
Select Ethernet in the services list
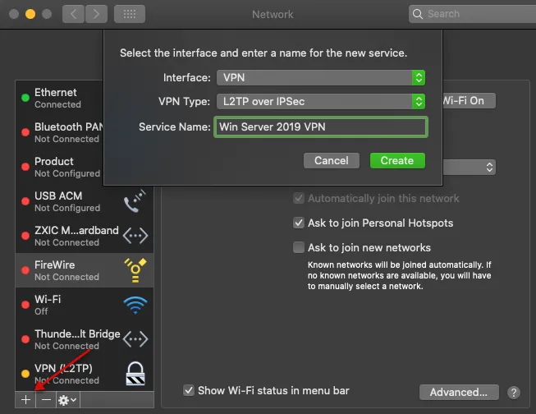[59, 98]
